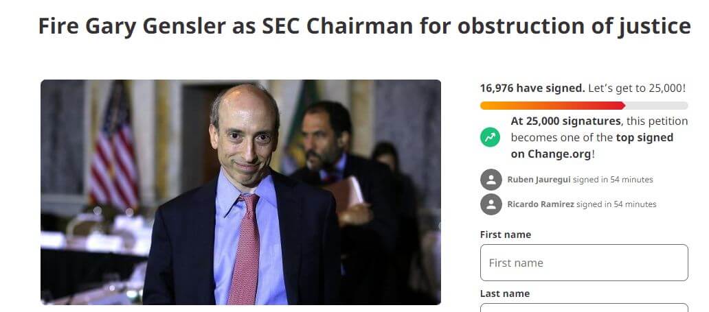Click the partially visible Last name field

584,307
